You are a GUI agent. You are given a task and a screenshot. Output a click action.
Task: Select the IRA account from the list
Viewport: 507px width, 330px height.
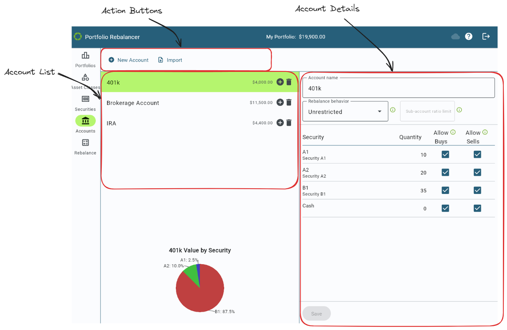pyautogui.click(x=164, y=123)
